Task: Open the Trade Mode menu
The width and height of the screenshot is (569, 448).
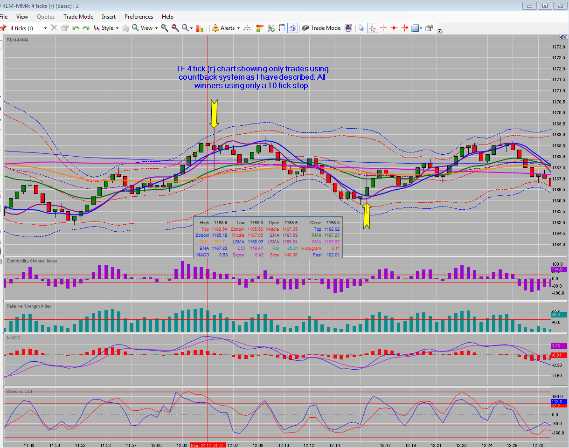Action: point(78,17)
